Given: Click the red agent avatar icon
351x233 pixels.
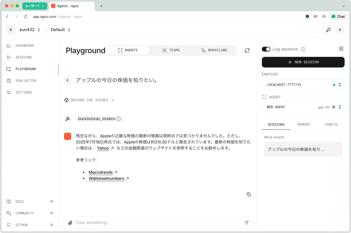Looking at the screenshot, I should [x=68, y=136].
